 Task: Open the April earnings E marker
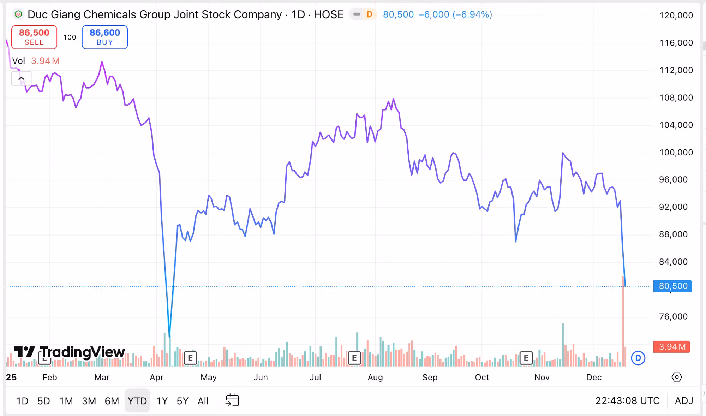click(190, 358)
